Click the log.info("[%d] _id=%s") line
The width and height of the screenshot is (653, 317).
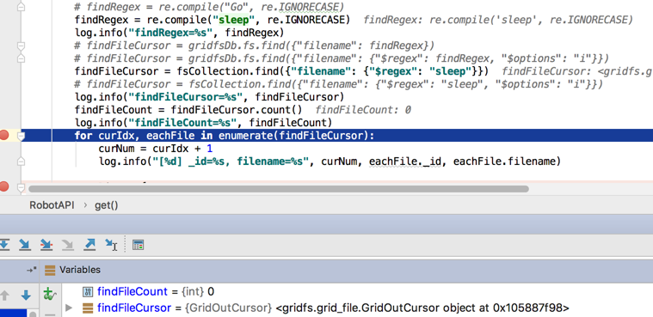point(330,162)
